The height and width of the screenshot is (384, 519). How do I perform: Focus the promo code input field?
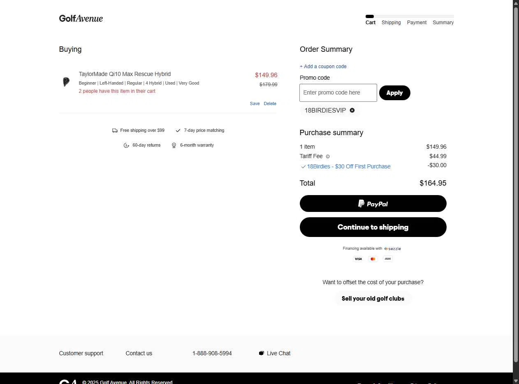click(x=338, y=93)
